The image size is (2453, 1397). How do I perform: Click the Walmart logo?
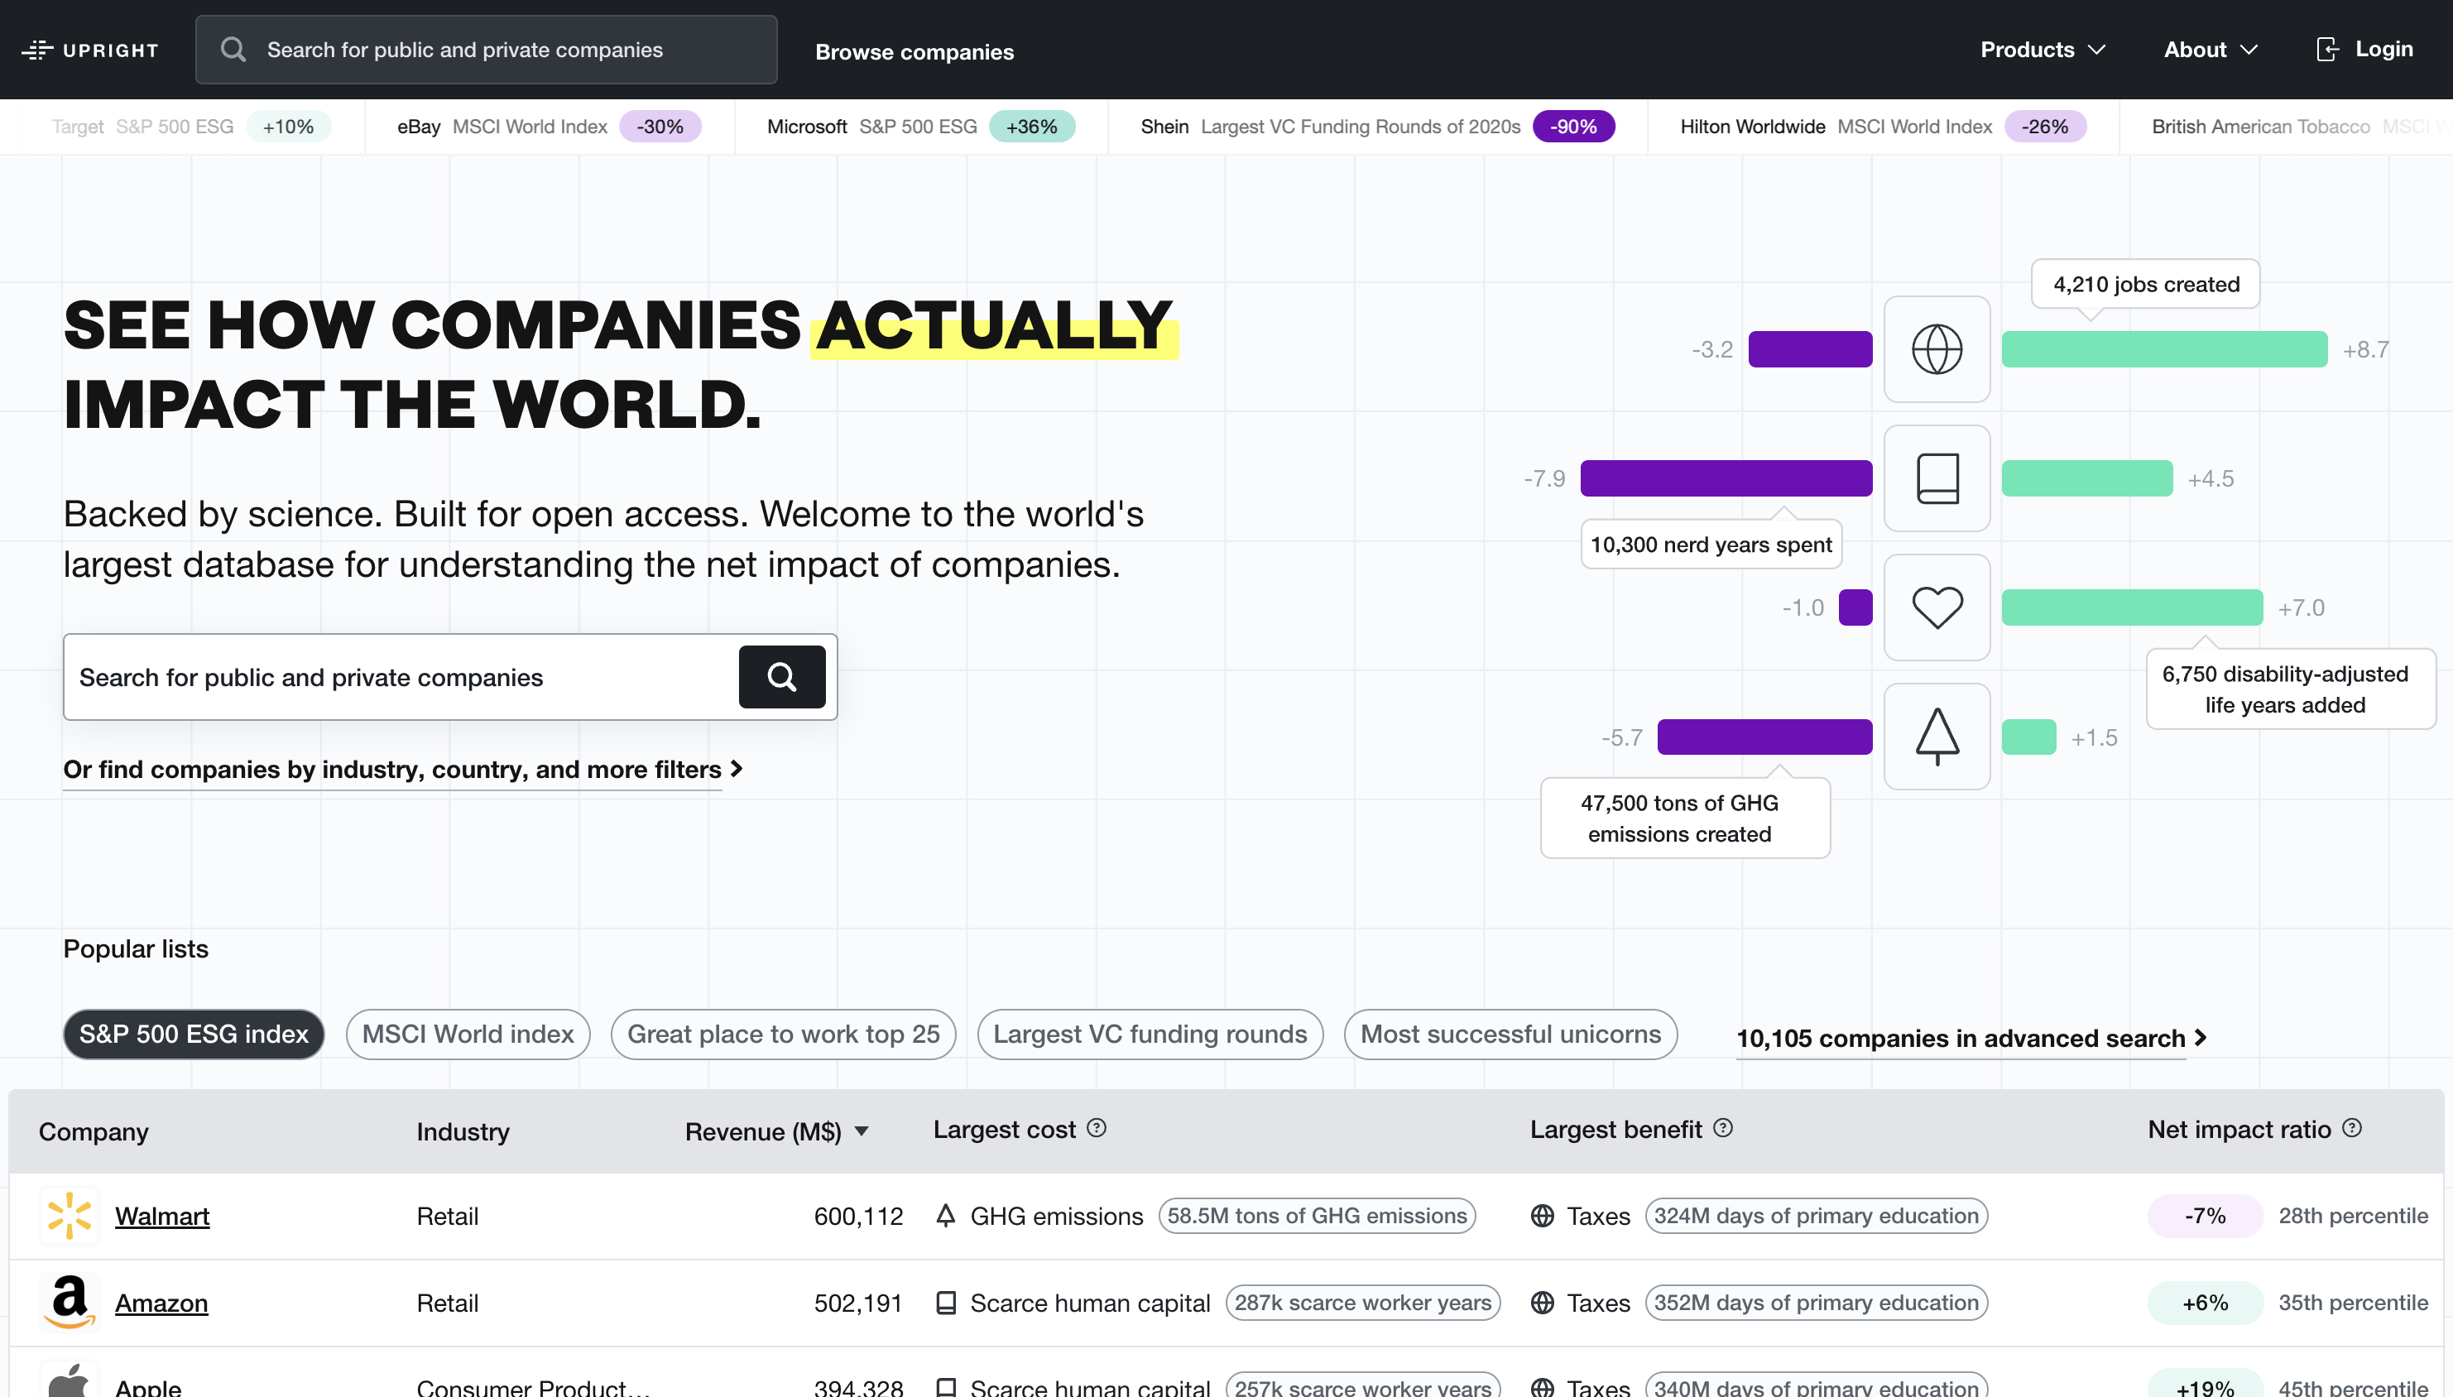[x=68, y=1215]
